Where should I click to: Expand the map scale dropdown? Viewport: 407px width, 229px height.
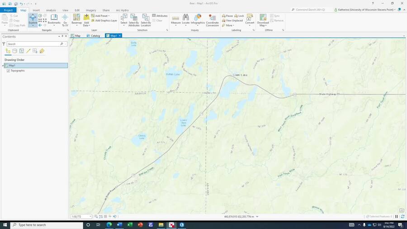[90, 217]
